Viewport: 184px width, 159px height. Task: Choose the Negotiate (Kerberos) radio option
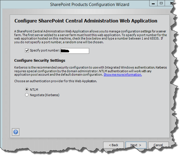point(27,95)
